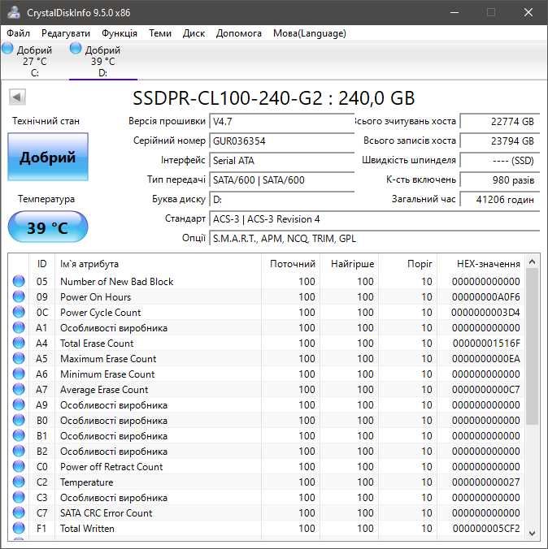The height and width of the screenshot is (549, 548).
Task: Click the status orb for Power off Retract Count
Action: [19, 466]
